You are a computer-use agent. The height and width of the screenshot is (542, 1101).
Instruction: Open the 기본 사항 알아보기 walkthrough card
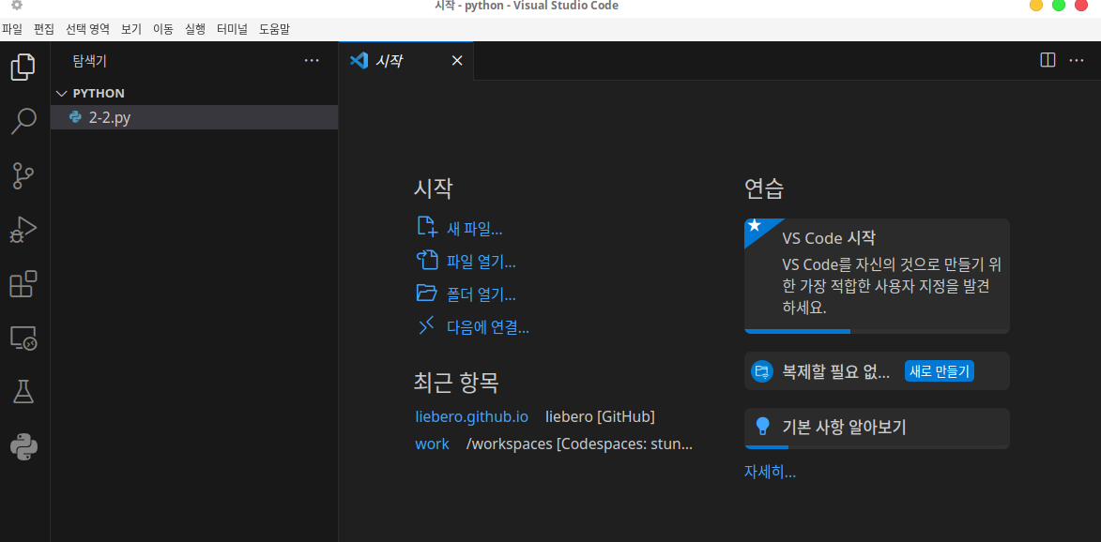(877, 429)
